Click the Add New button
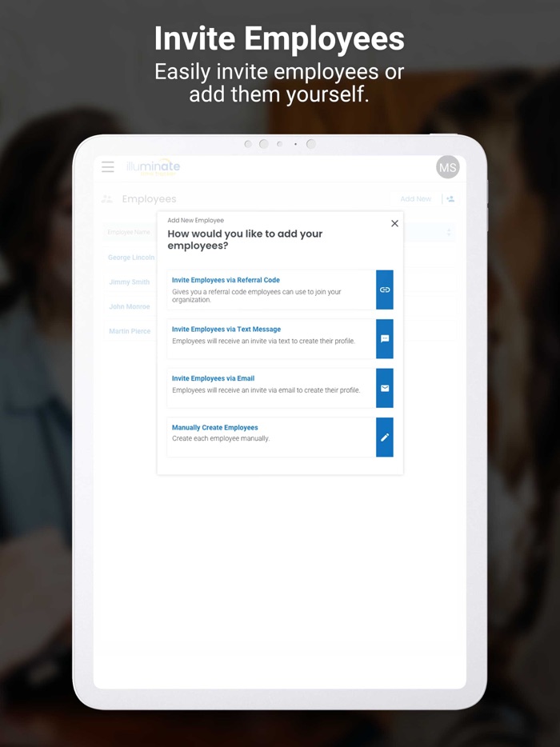Viewport: 560px width, 747px height. tap(415, 198)
